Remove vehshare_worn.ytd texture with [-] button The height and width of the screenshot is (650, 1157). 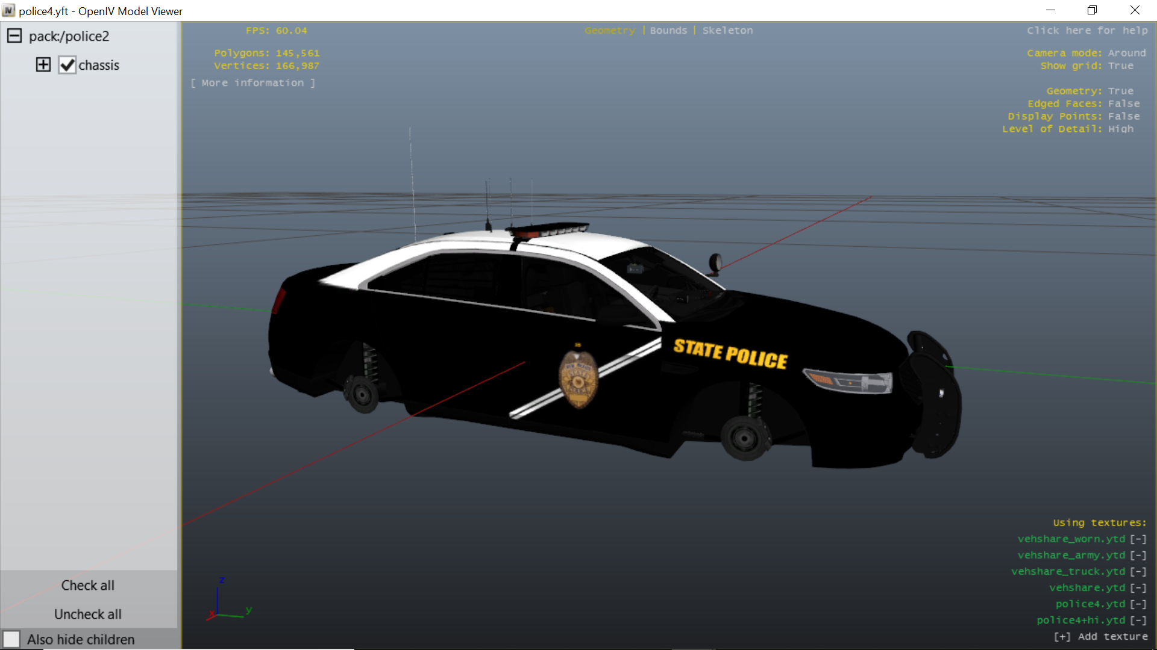[x=1138, y=539]
